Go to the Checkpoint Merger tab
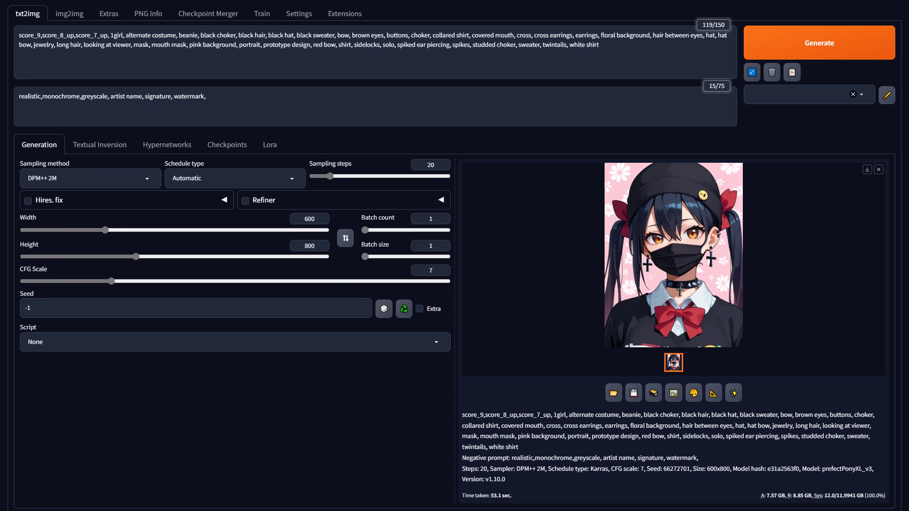Image resolution: width=909 pixels, height=511 pixels. [208, 13]
